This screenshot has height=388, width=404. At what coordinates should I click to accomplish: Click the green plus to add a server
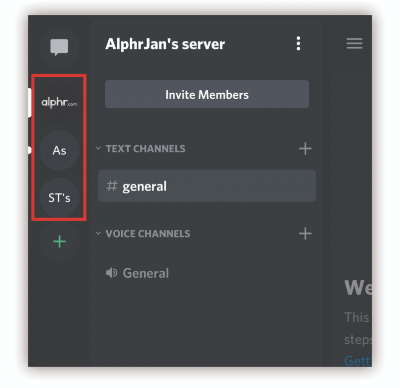(59, 242)
